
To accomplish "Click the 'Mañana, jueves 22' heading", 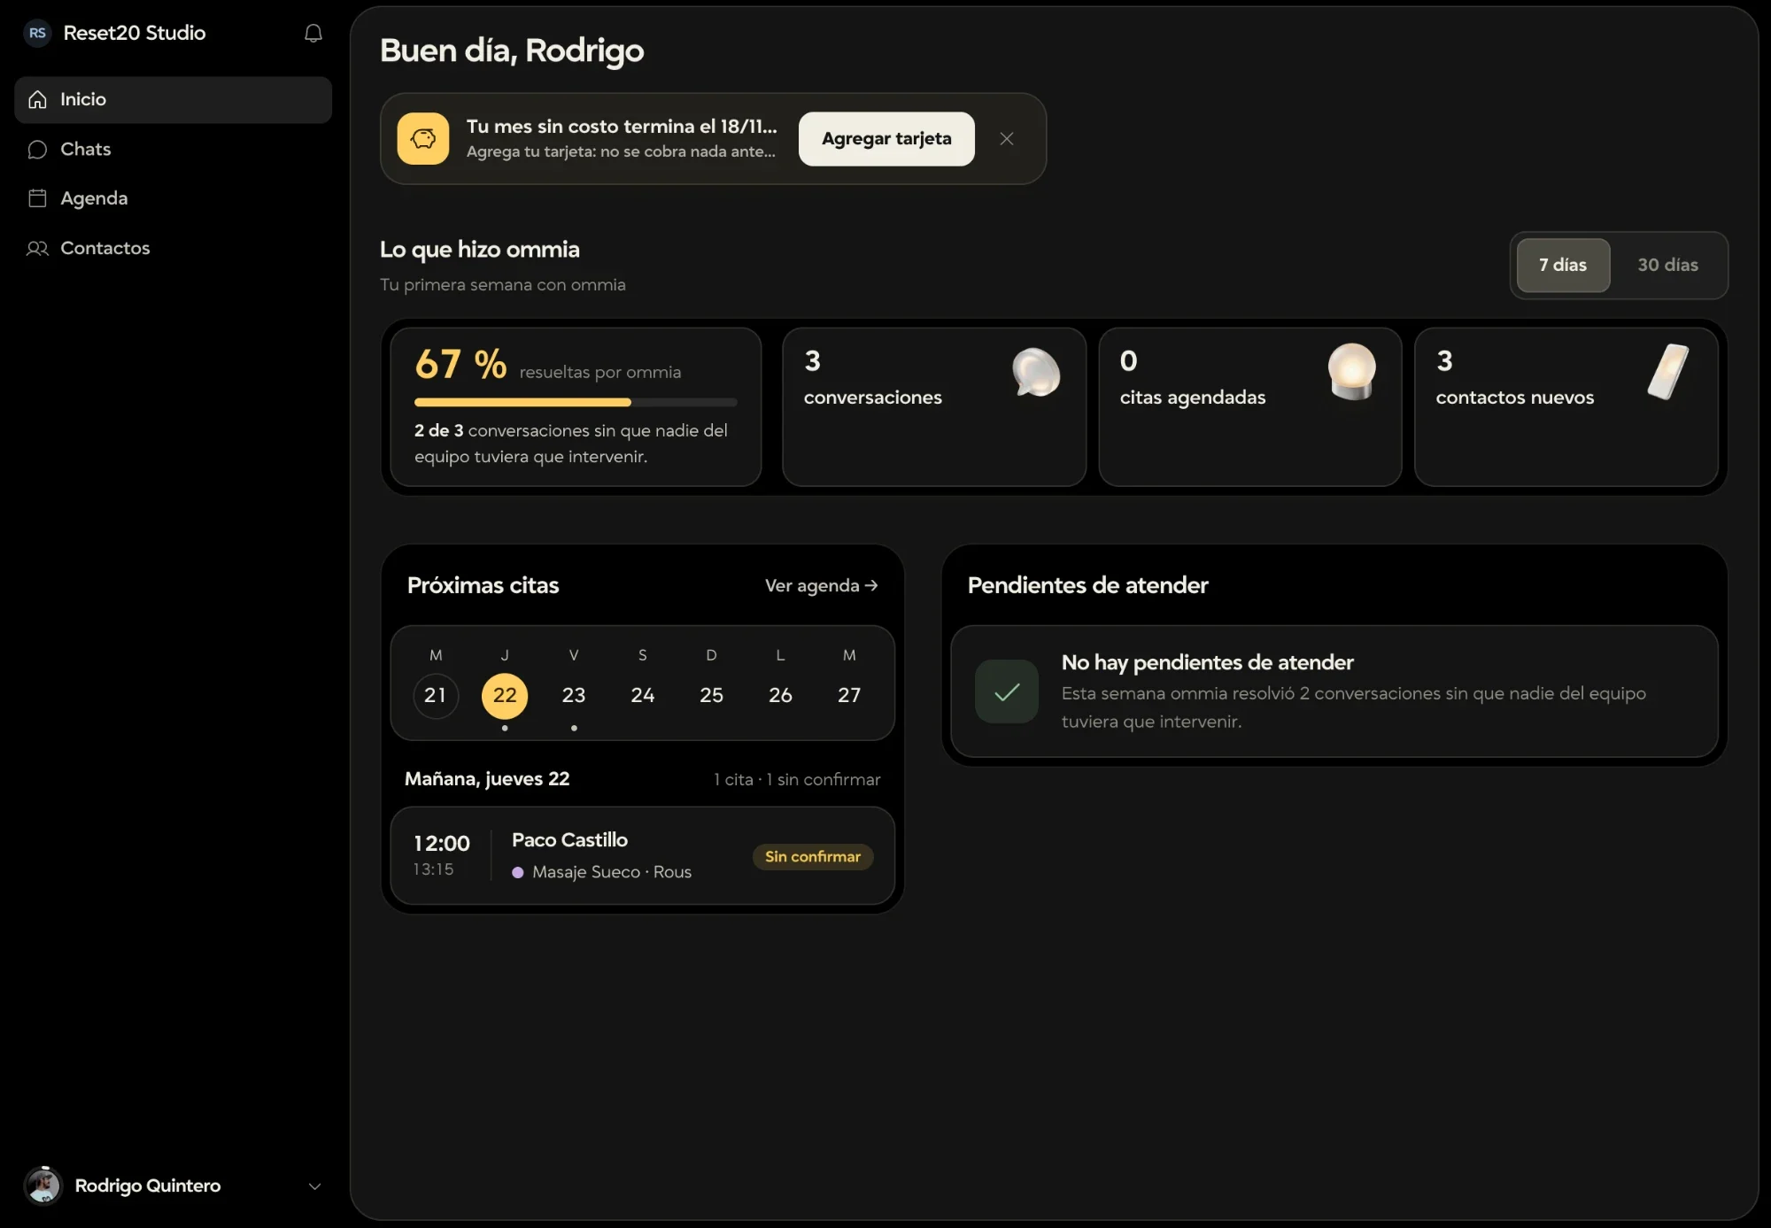I will tap(487, 779).
